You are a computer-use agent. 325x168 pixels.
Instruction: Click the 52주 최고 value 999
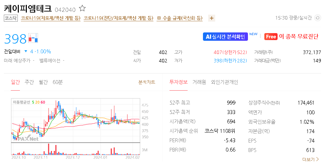231,103
